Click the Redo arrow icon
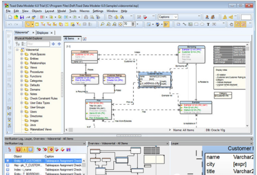This screenshot has width=257, height=175. pyautogui.click(x=16, y=25)
